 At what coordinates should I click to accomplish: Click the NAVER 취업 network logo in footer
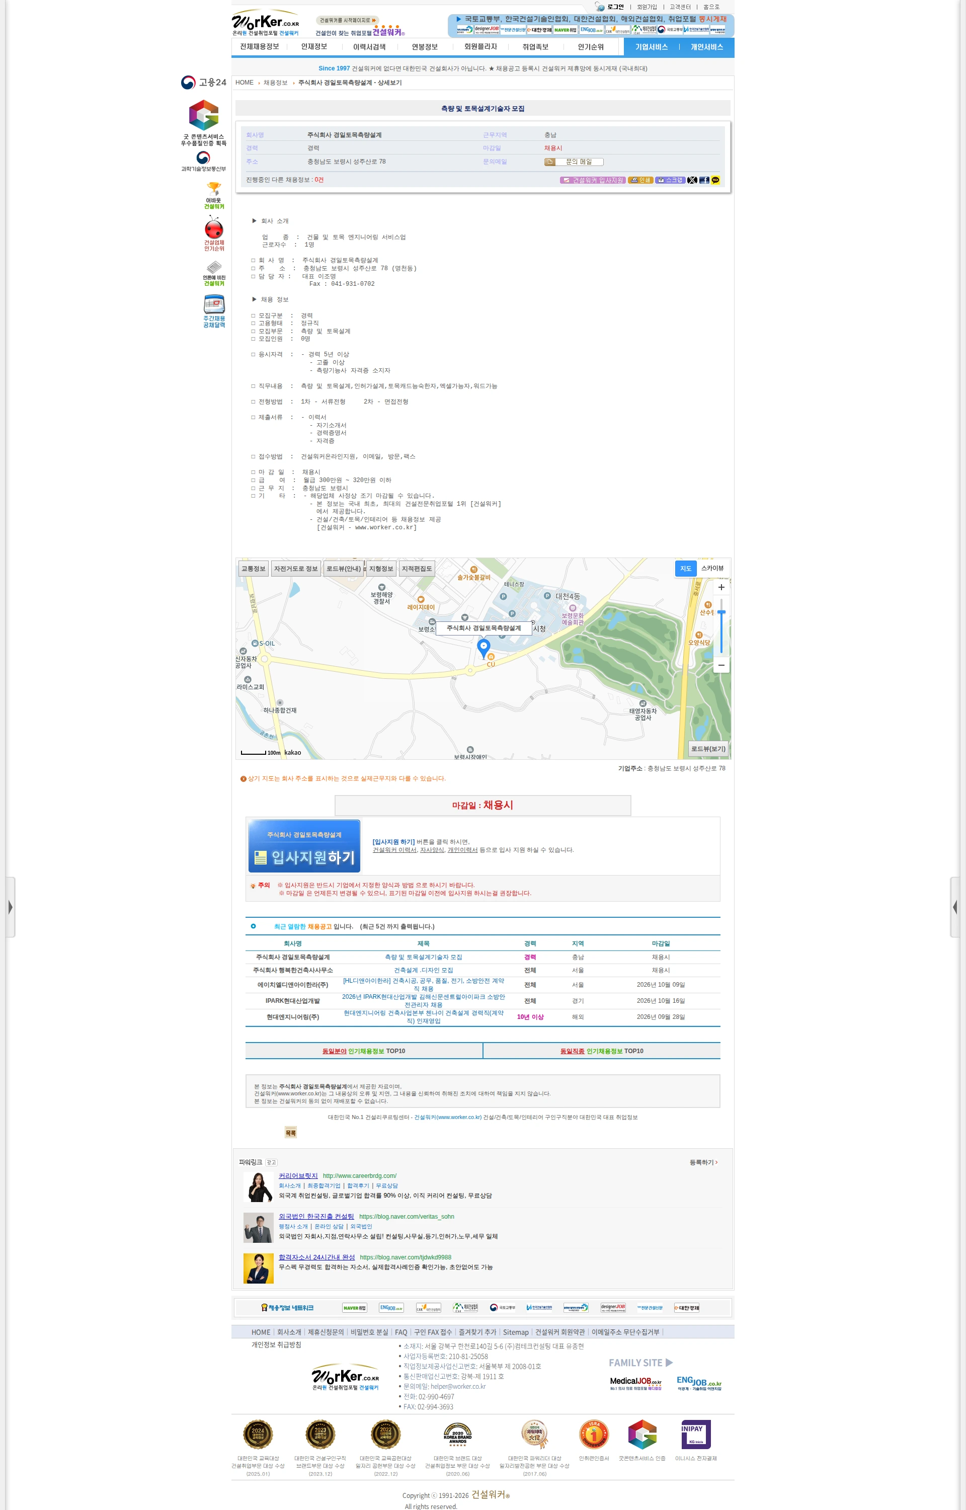(354, 1308)
